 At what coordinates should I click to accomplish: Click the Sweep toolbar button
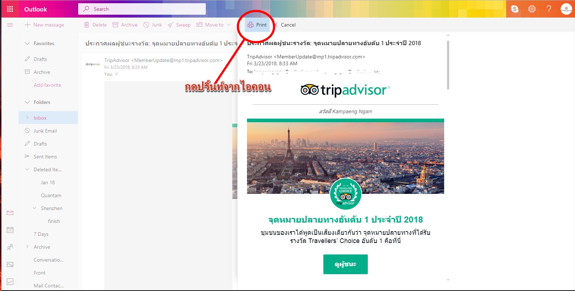(x=179, y=25)
